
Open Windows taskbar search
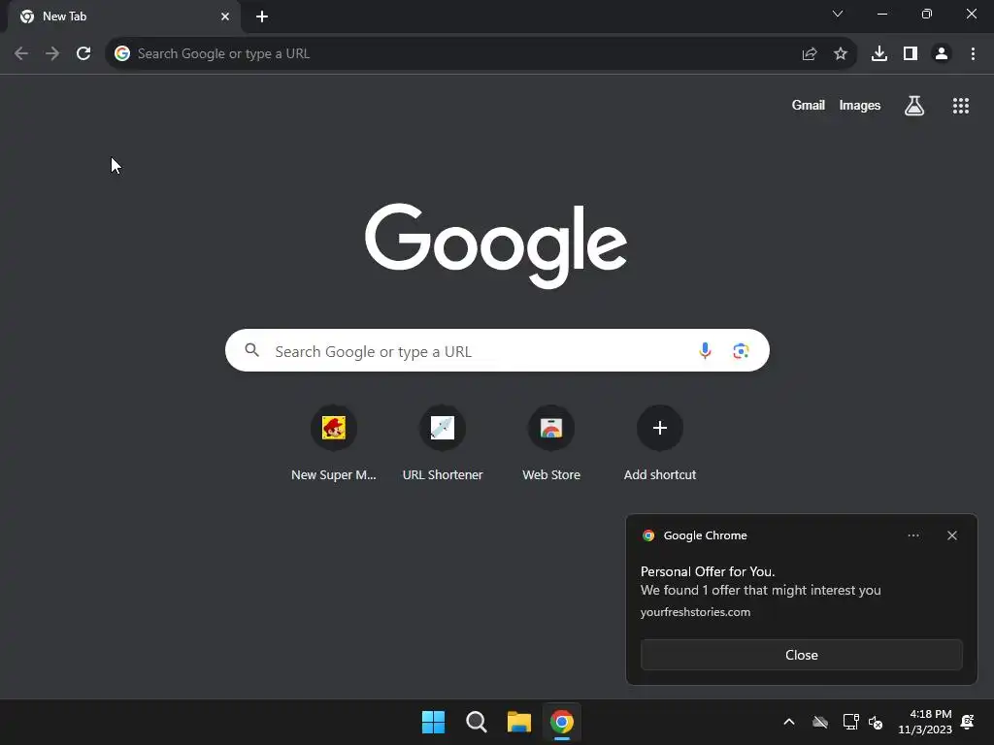pos(476,722)
